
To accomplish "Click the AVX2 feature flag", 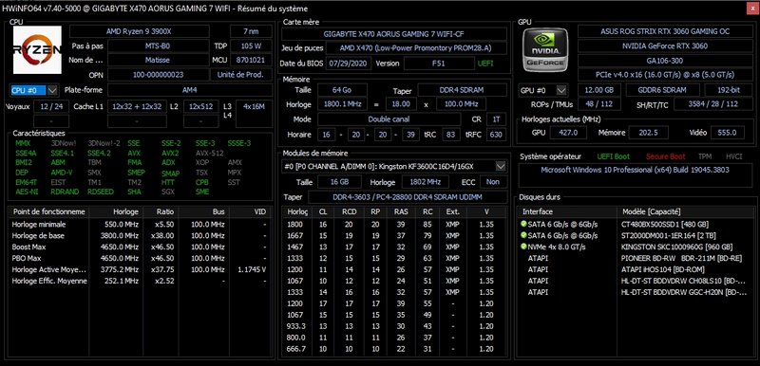I will pyautogui.click(x=170, y=153).
